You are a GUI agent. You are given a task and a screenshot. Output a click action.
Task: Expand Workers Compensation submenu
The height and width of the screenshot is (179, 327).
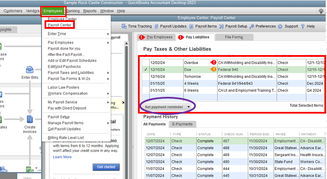[108, 93]
